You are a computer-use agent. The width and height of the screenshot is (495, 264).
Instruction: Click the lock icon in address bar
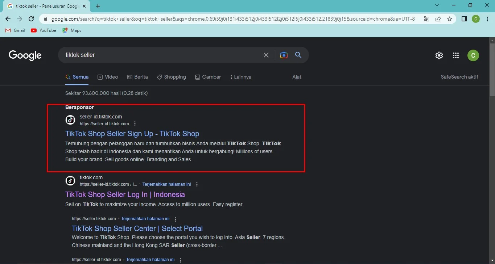click(x=46, y=19)
